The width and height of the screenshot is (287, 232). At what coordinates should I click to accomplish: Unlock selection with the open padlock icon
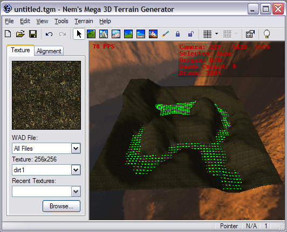click(191, 34)
